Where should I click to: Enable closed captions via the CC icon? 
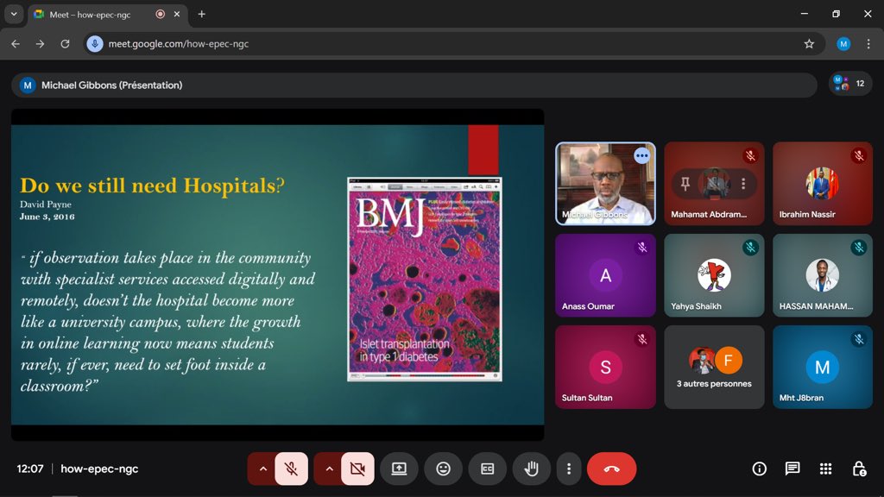pos(487,469)
